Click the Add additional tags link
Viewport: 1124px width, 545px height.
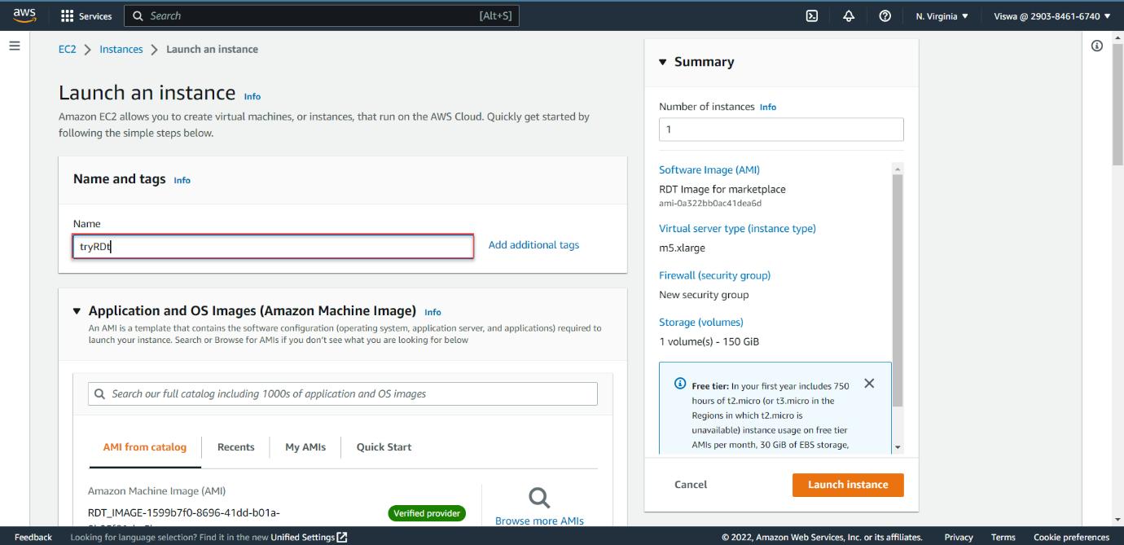(533, 245)
